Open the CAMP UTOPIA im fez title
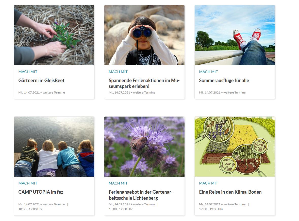This screenshot has height=221, width=299. (41, 192)
